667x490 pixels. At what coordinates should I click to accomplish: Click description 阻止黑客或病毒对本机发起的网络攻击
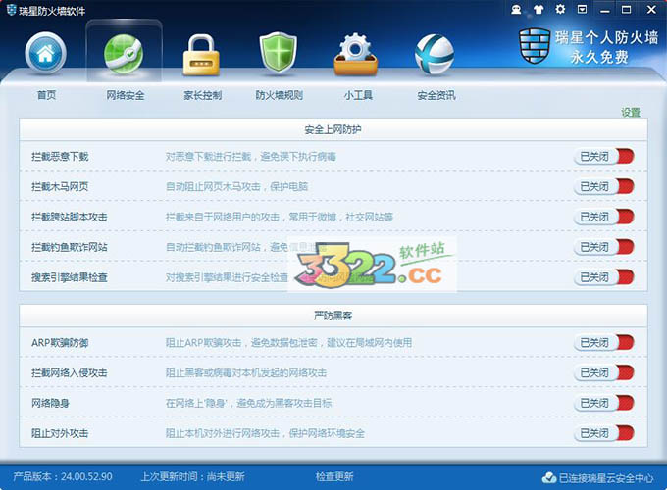coord(246,372)
